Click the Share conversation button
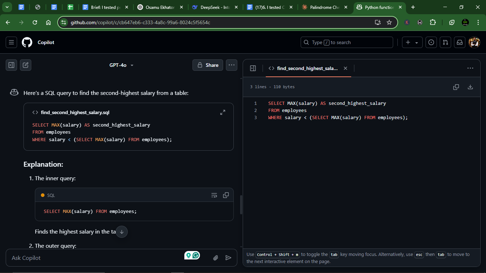Image resolution: width=486 pixels, height=273 pixels. [x=208, y=65]
